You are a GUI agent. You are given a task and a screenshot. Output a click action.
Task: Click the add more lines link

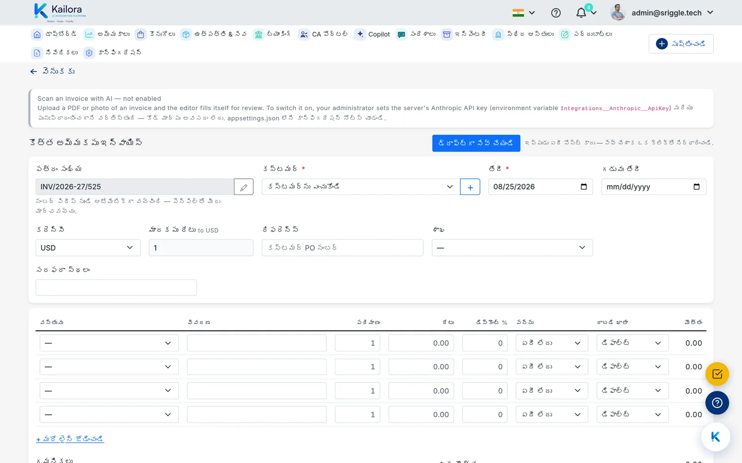(70, 439)
